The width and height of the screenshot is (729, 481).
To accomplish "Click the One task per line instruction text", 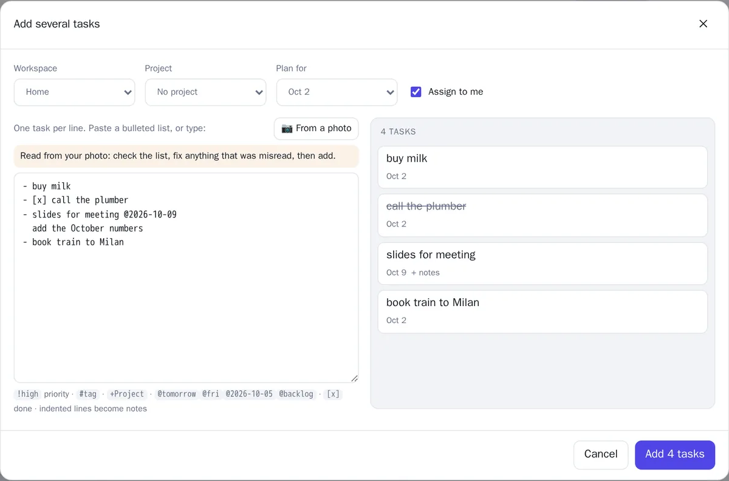I will pos(110,128).
